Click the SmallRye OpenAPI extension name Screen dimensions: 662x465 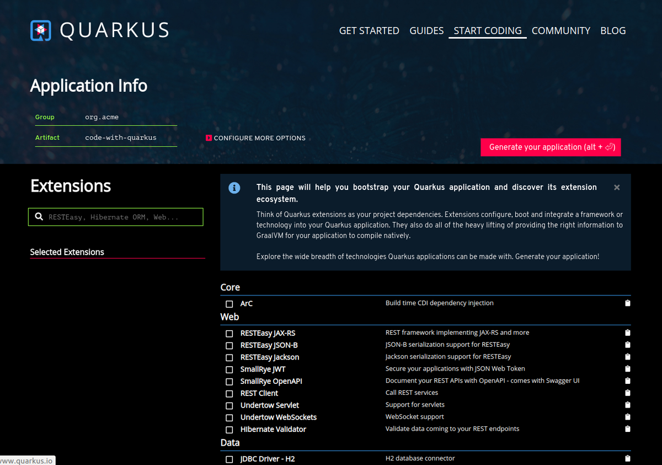pos(271,381)
